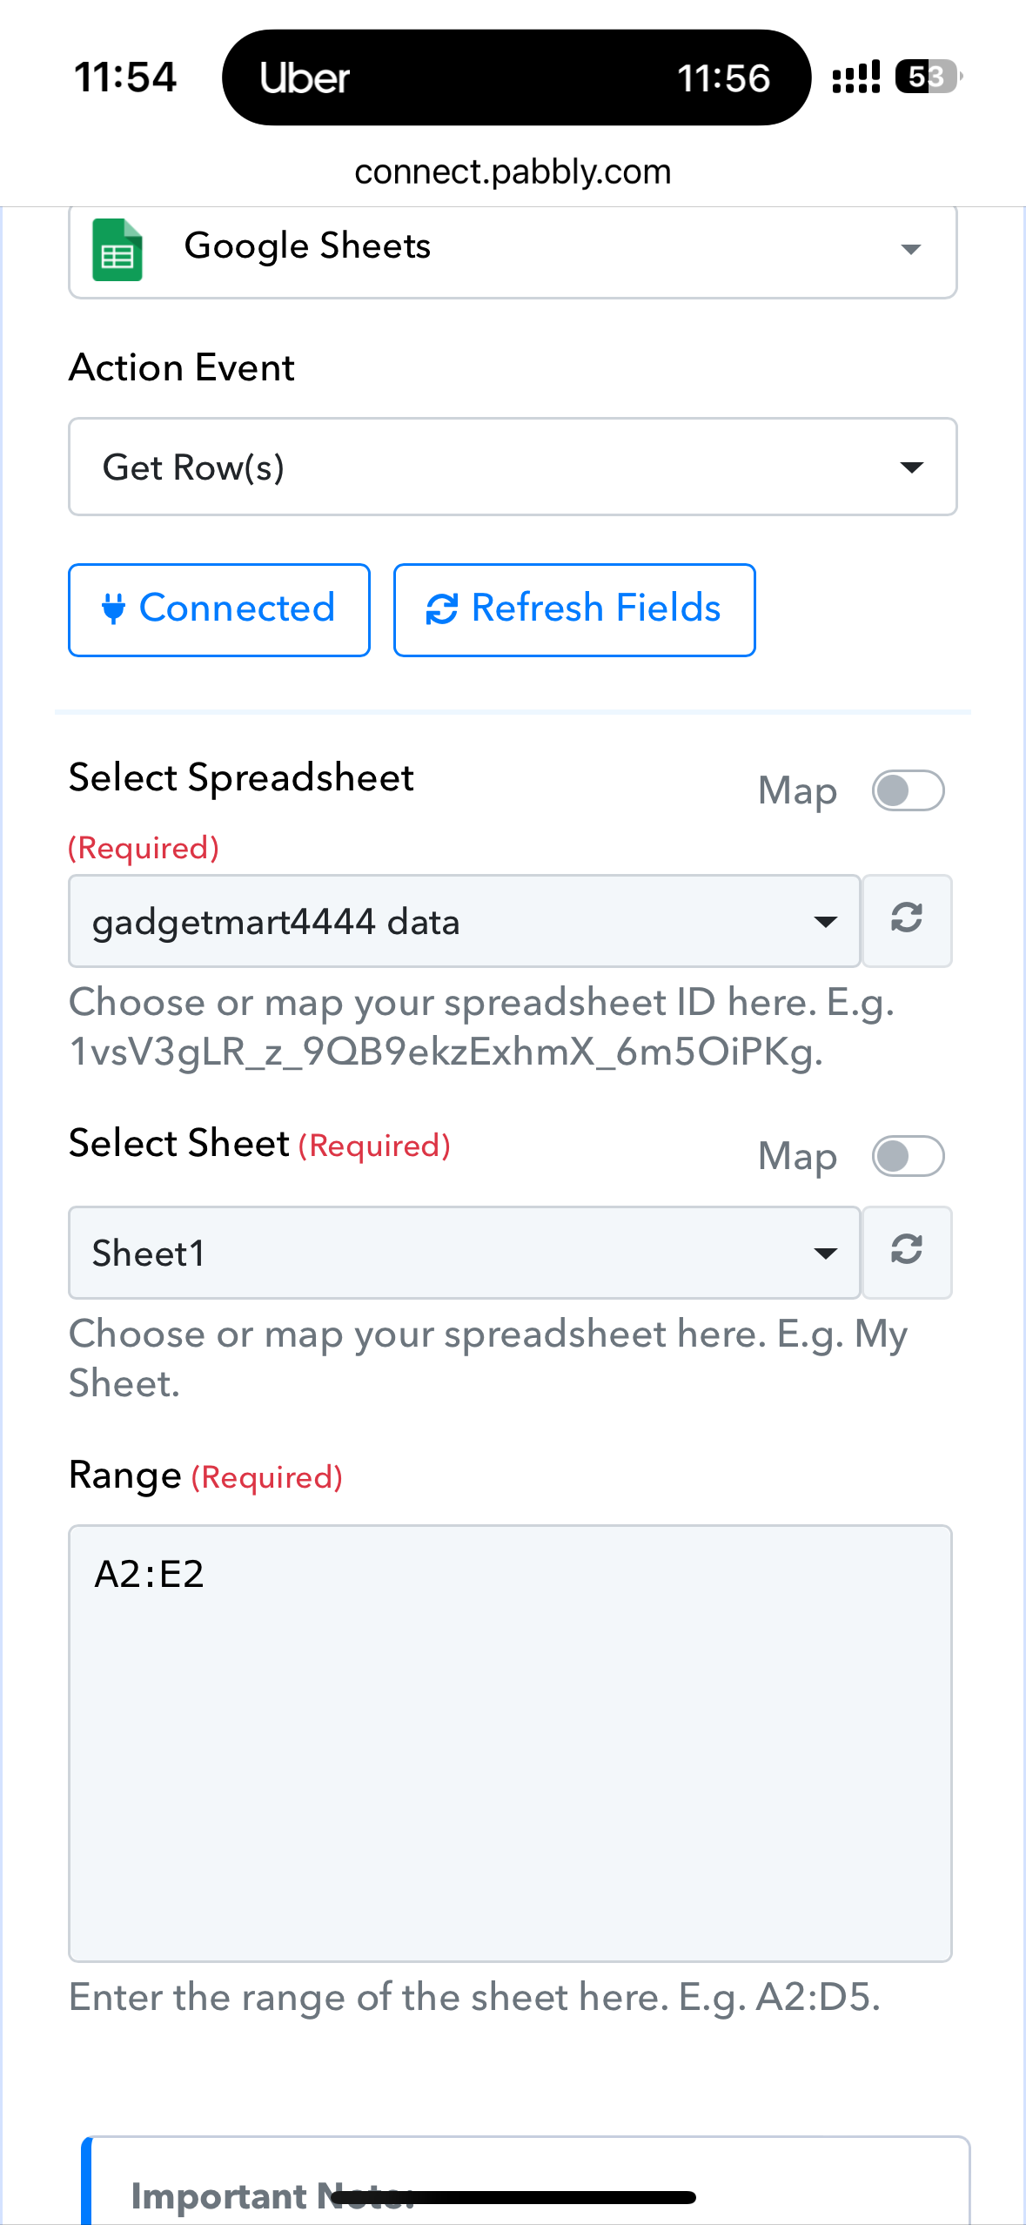Tap the 11:54 clock in status bar

point(125,77)
